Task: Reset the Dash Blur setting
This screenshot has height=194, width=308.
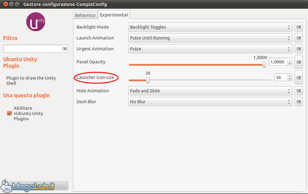Action: (299, 102)
